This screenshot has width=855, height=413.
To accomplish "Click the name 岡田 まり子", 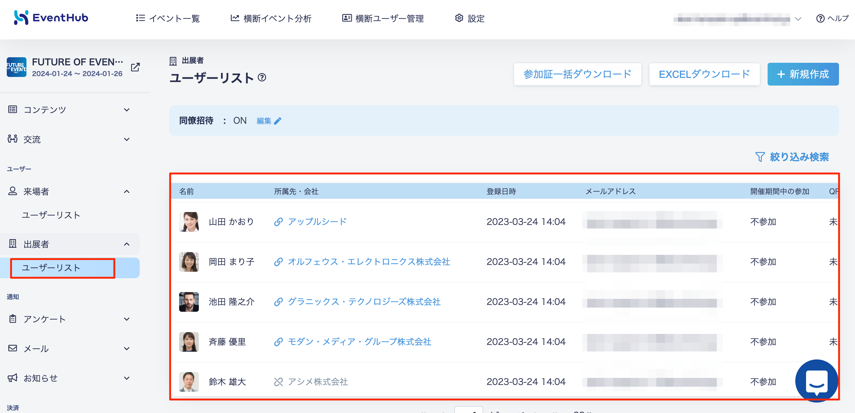I will pos(231,262).
